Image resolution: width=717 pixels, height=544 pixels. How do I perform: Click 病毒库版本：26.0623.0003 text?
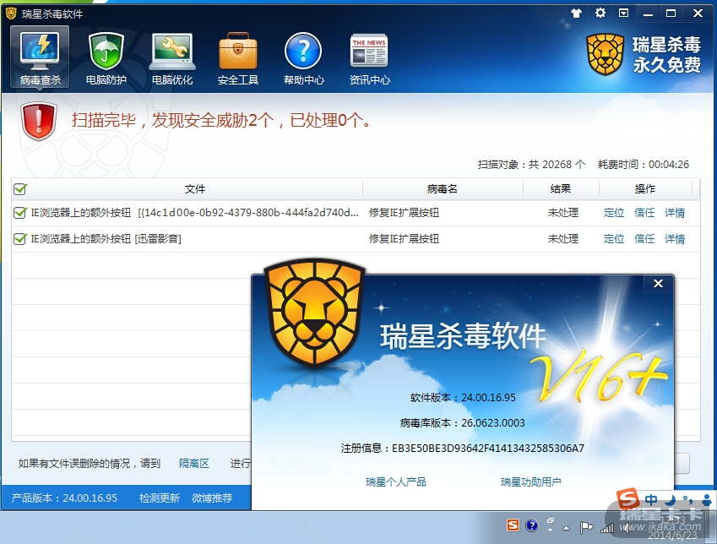[x=462, y=422]
